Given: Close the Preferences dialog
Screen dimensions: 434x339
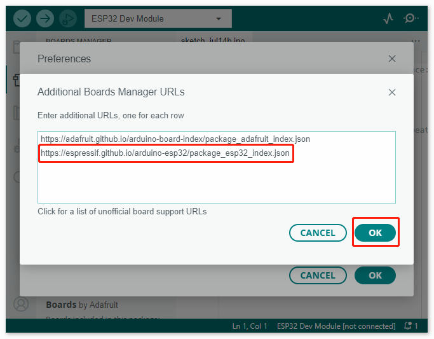Looking at the screenshot, I should (392, 59).
